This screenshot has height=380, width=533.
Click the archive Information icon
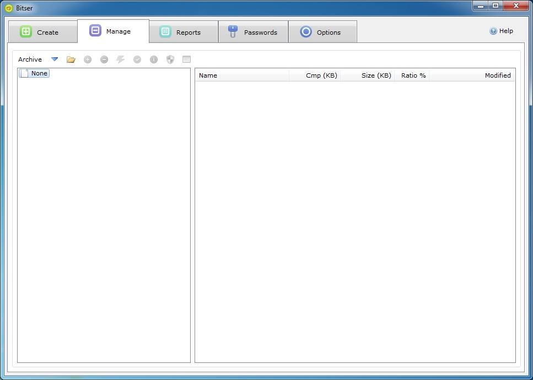coord(153,59)
